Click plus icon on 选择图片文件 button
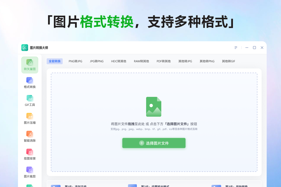The image size is (281, 187). pyautogui.click(x=142, y=143)
